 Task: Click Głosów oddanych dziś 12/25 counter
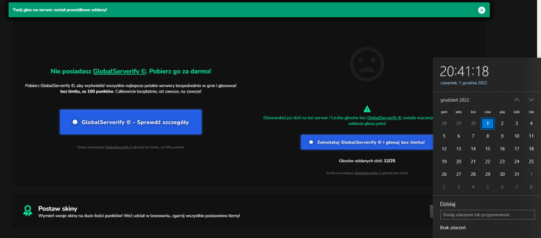(x=367, y=161)
